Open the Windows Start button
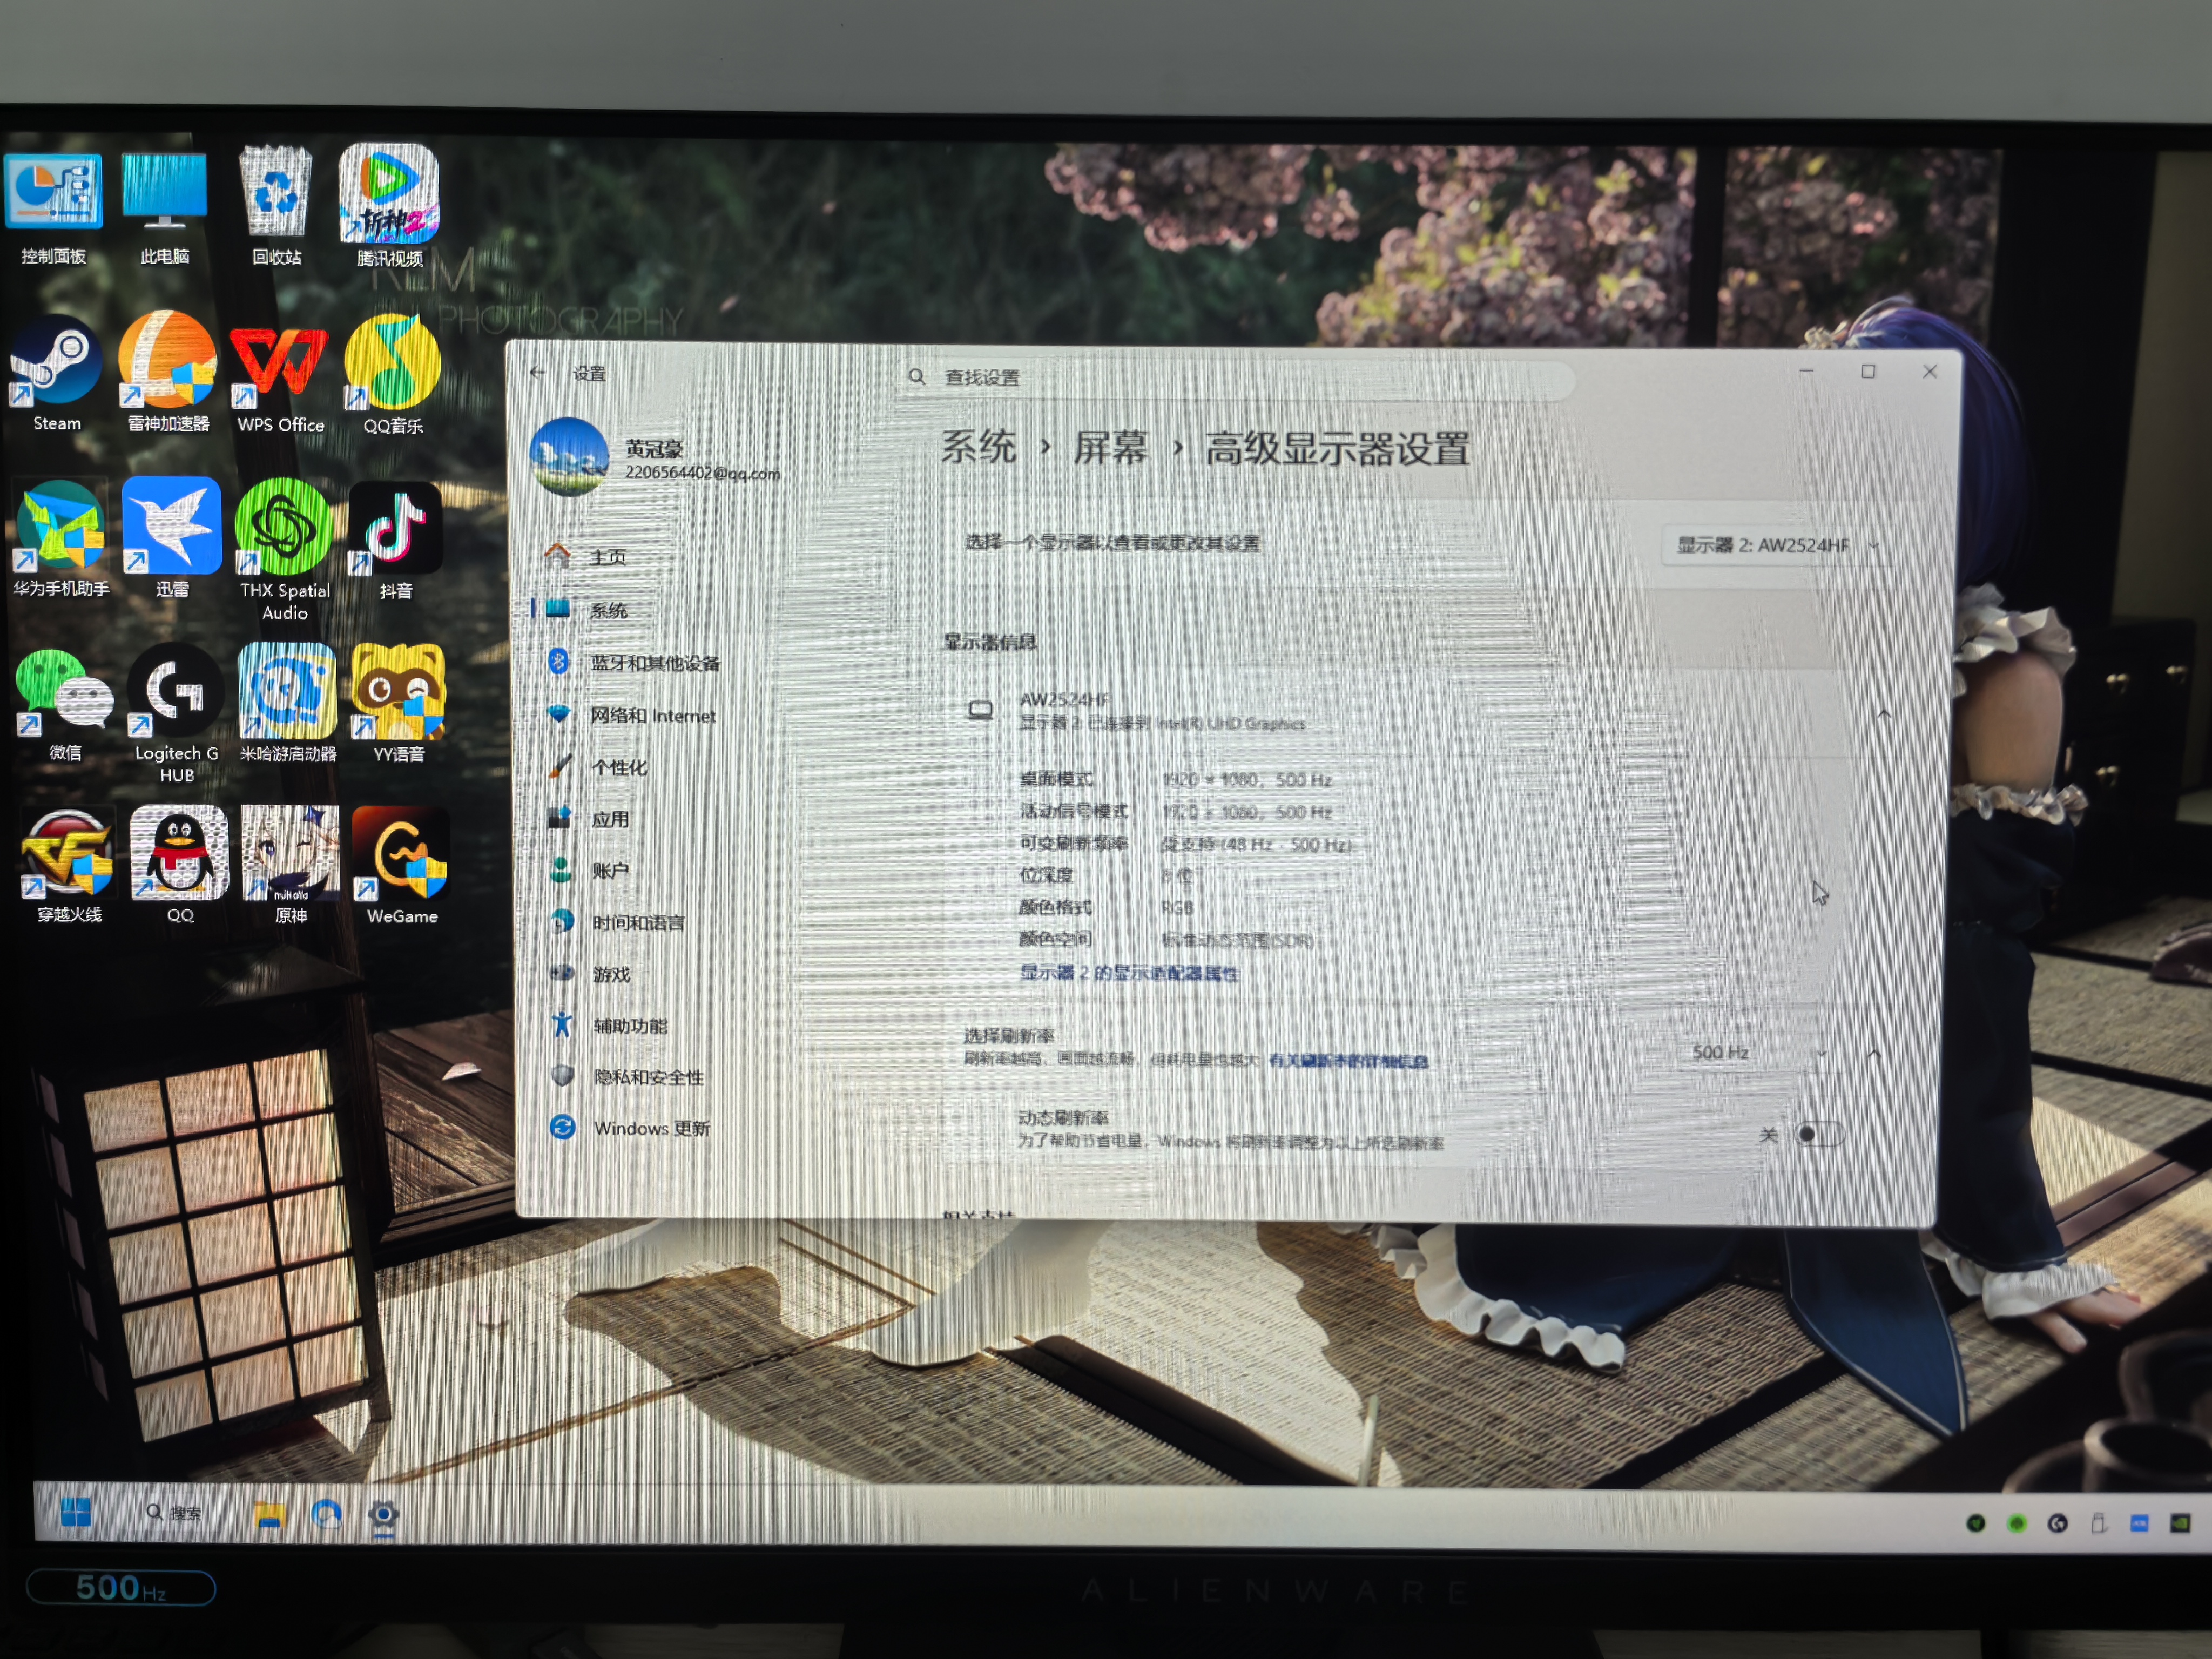This screenshot has width=2212, height=1659. [x=76, y=1512]
